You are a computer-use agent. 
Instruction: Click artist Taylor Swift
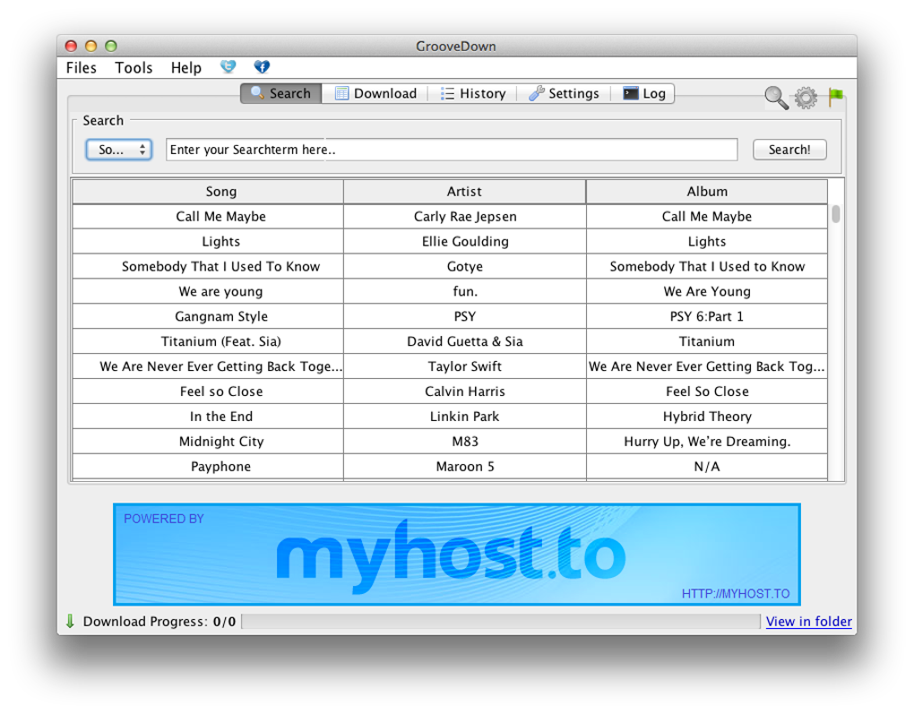[x=464, y=366]
